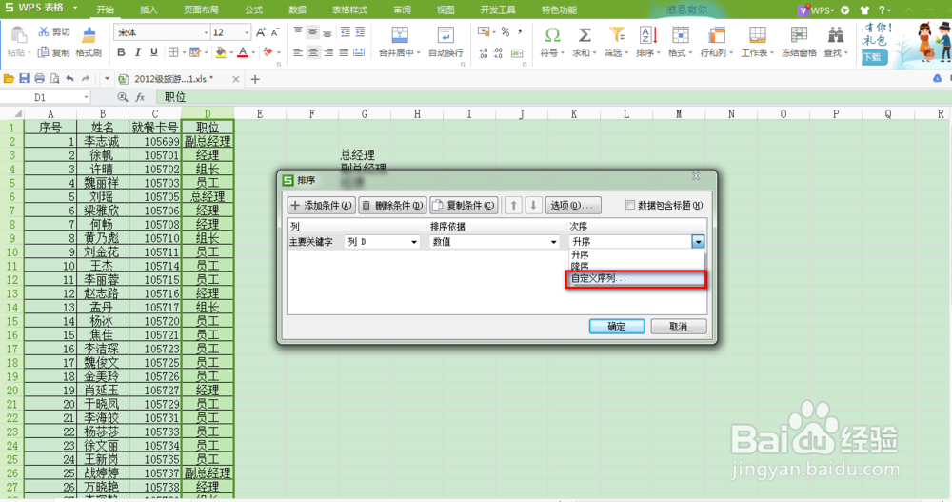The height and width of the screenshot is (502, 952).
Task: Click the Cut (剪切) scissors icon
Action: 44,31
